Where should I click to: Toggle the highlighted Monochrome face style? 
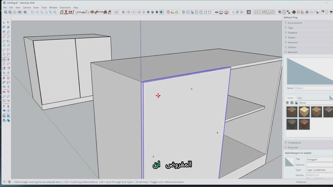(161, 12)
